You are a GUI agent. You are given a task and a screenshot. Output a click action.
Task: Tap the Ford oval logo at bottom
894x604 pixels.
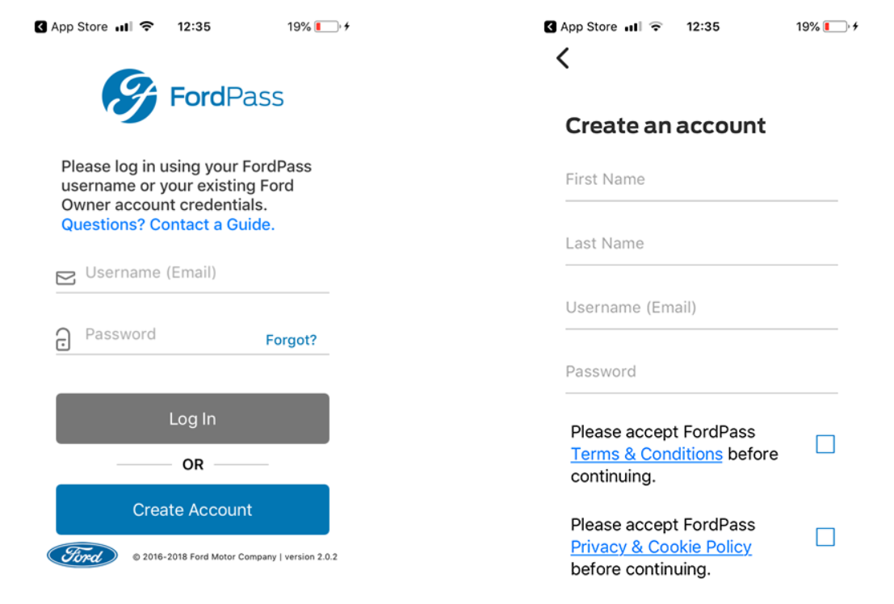coord(82,556)
